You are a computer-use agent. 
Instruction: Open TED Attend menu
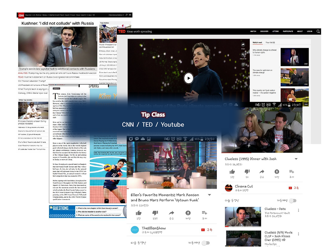point(276,31)
